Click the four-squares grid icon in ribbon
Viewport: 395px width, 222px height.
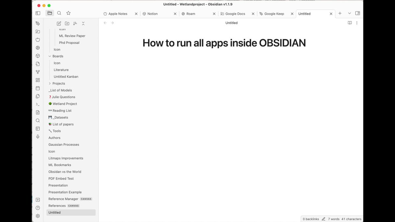[x=38, y=80]
